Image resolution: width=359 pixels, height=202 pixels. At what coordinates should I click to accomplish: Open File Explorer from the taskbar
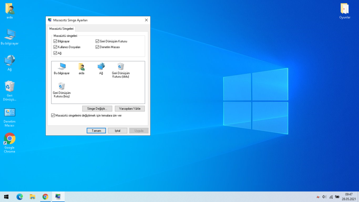(x=32, y=197)
